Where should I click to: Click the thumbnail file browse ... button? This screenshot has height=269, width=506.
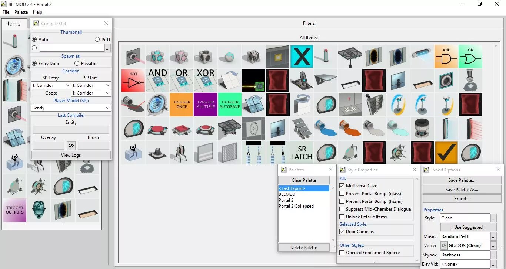(108, 48)
